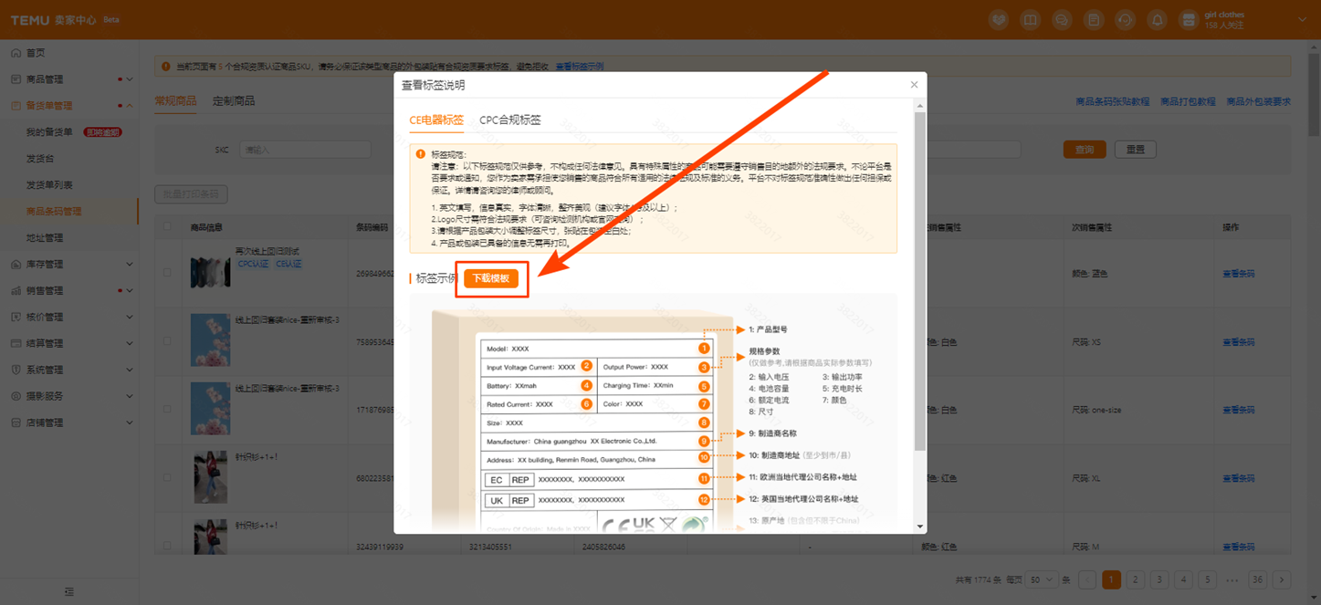Click the 下载模板 button
Image resolution: width=1321 pixels, height=605 pixels.
[491, 278]
